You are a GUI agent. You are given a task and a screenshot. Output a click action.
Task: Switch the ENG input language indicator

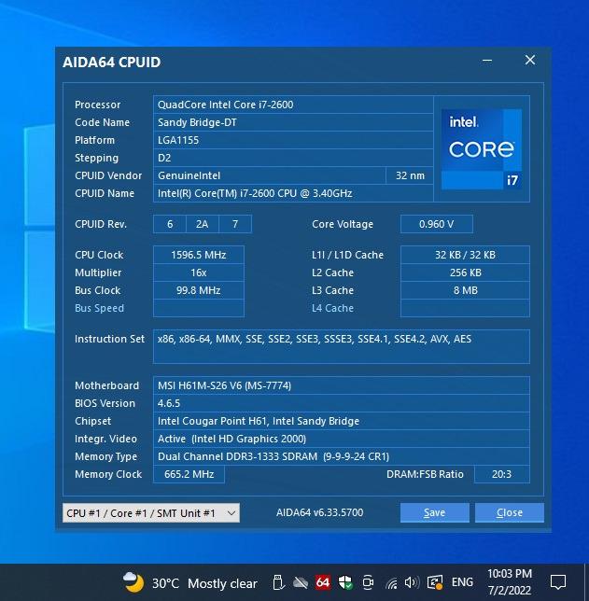[x=462, y=582]
